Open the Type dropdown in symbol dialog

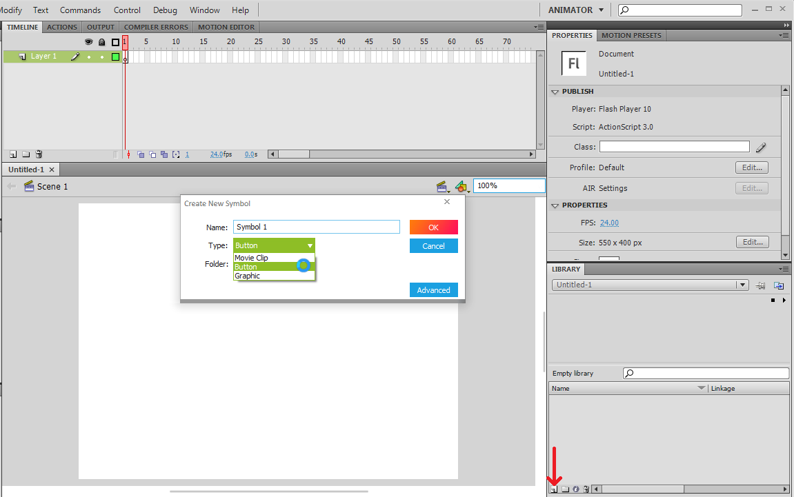pos(274,245)
